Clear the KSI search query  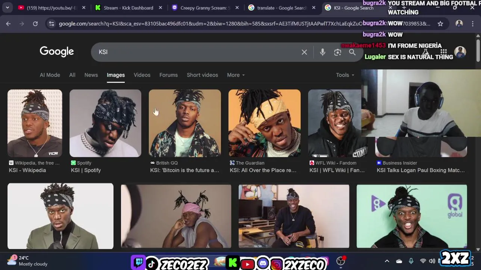click(x=304, y=52)
